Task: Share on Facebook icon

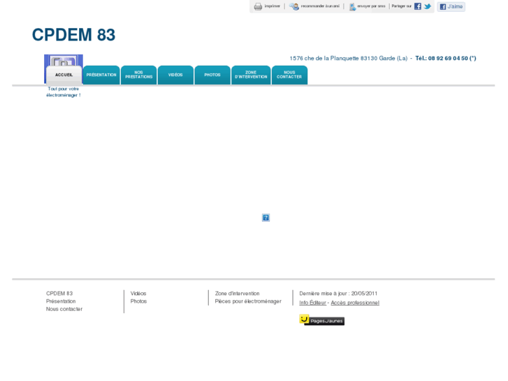Action: click(x=418, y=6)
